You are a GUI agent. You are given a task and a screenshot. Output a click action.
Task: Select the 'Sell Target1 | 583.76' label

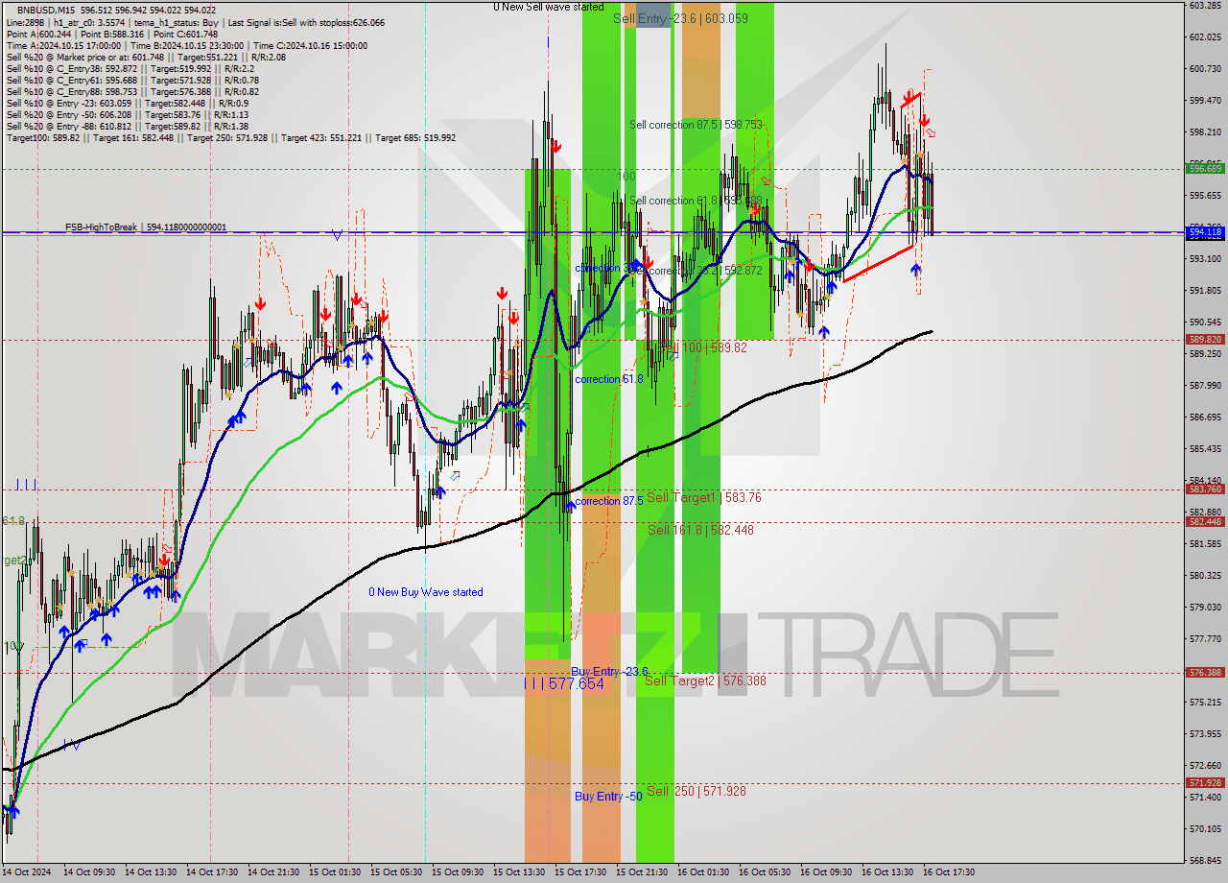704,497
